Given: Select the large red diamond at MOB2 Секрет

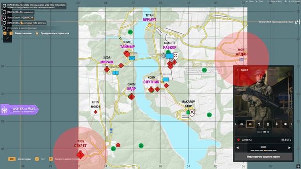Looking at the screenshot, I should [x=80, y=154].
